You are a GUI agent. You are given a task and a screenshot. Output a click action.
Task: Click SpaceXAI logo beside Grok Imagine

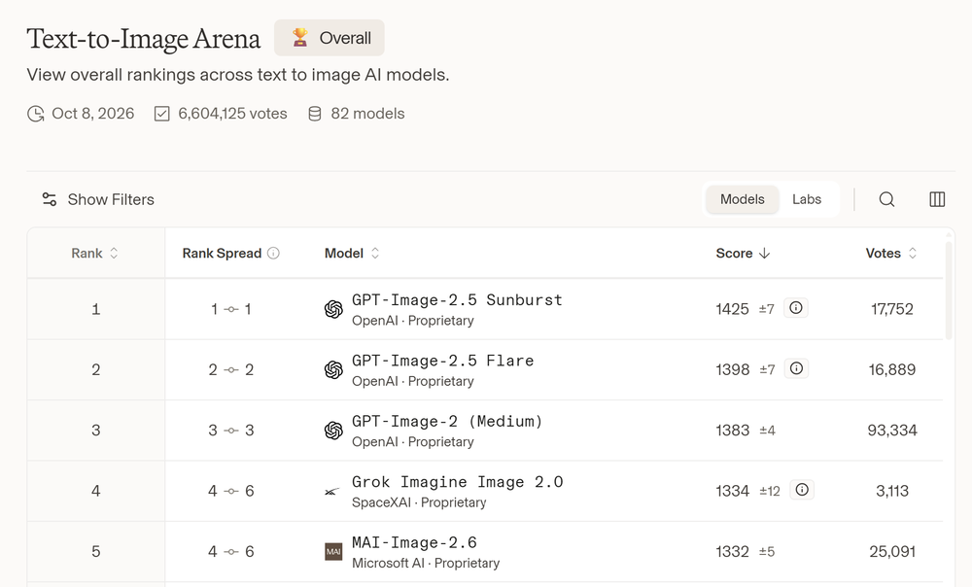[x=332, y=492]
